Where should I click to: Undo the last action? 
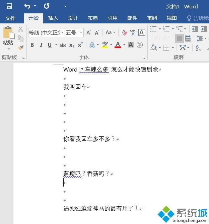(x=27, y=6)
